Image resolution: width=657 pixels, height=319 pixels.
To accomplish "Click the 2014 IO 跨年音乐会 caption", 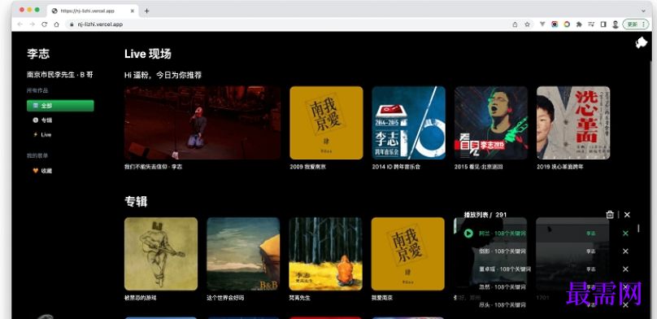I will click(x=396, y=167).
